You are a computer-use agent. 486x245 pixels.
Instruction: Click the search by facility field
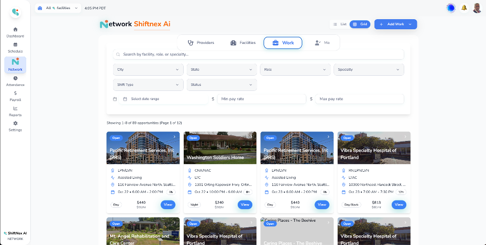coord(258,54)
